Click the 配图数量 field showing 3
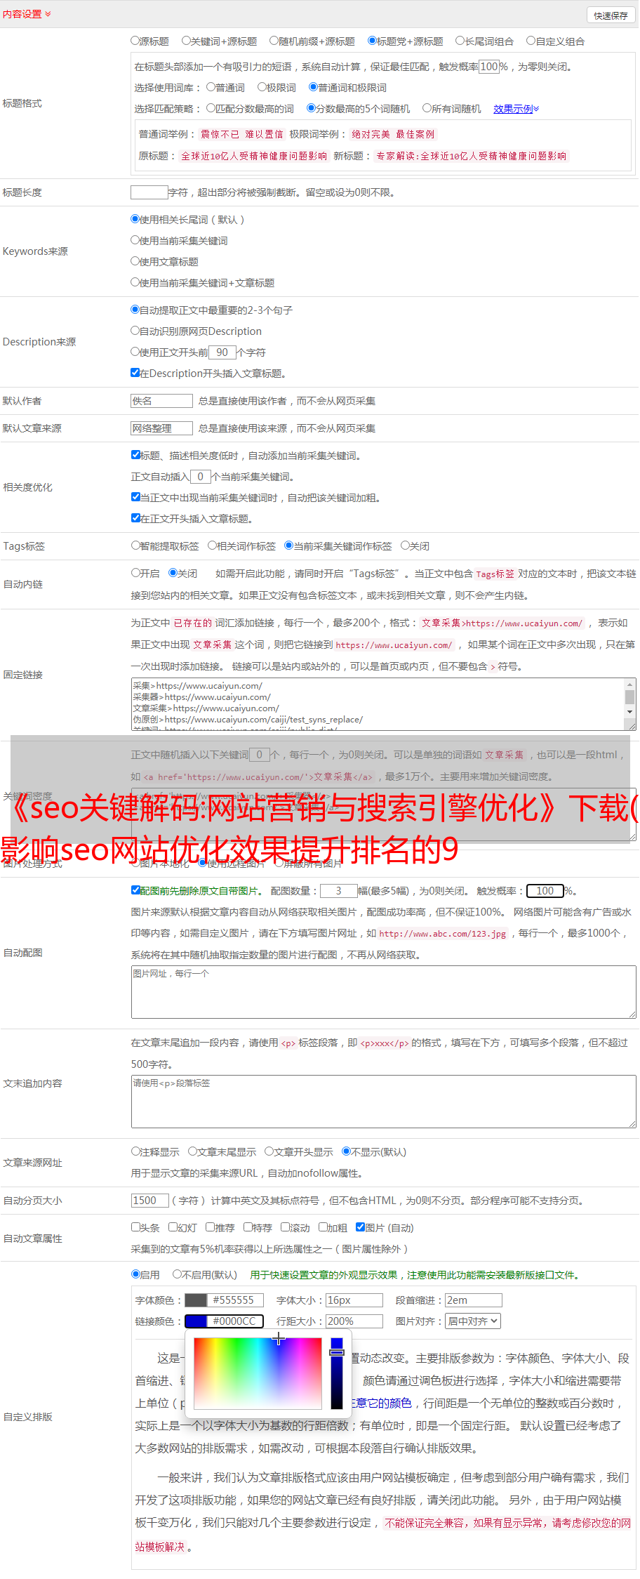Viewport: 640px width, 1579px height. pos(339,891)
